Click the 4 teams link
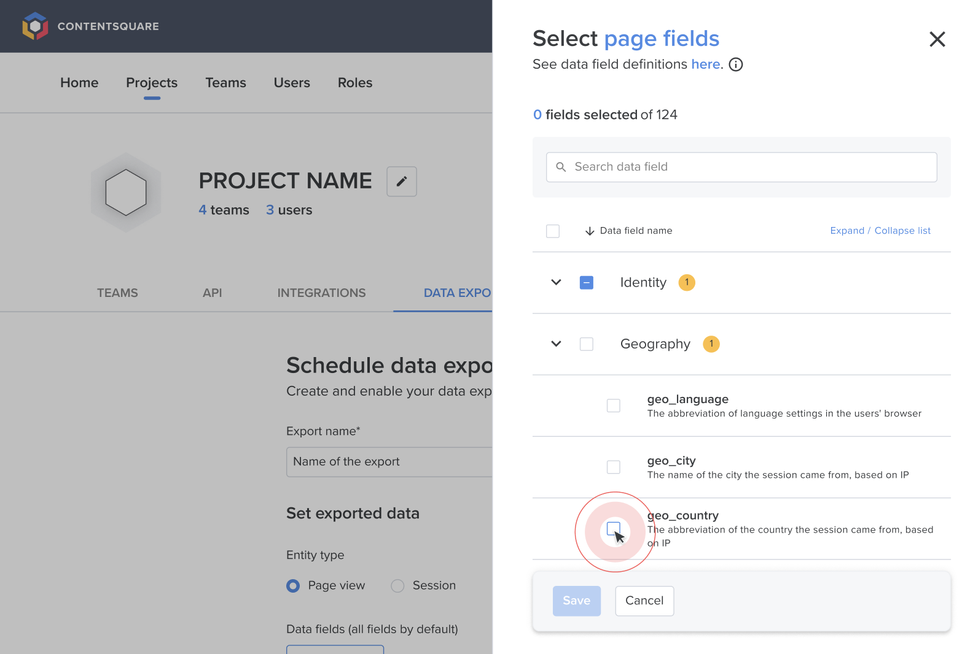973x654 pixels. [224, 210]
